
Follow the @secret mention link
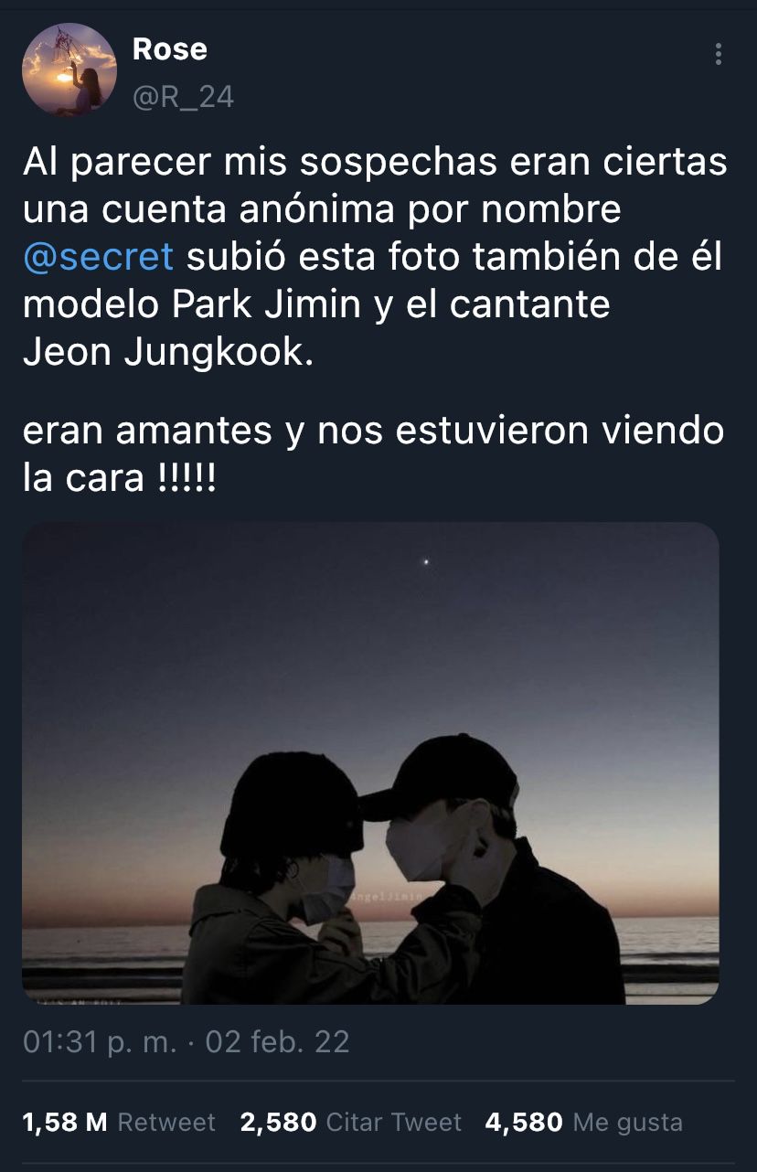pyautogui.click(x=98, y=257)
